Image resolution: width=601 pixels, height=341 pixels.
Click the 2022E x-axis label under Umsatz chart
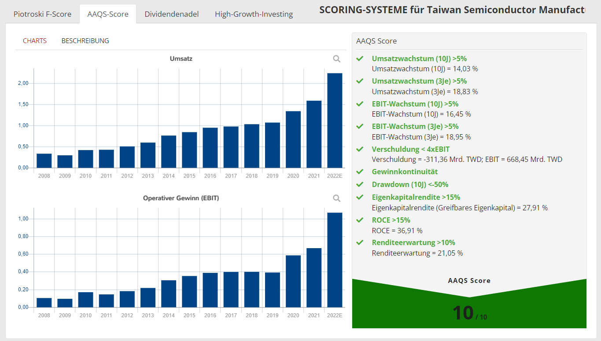point(335,176)
